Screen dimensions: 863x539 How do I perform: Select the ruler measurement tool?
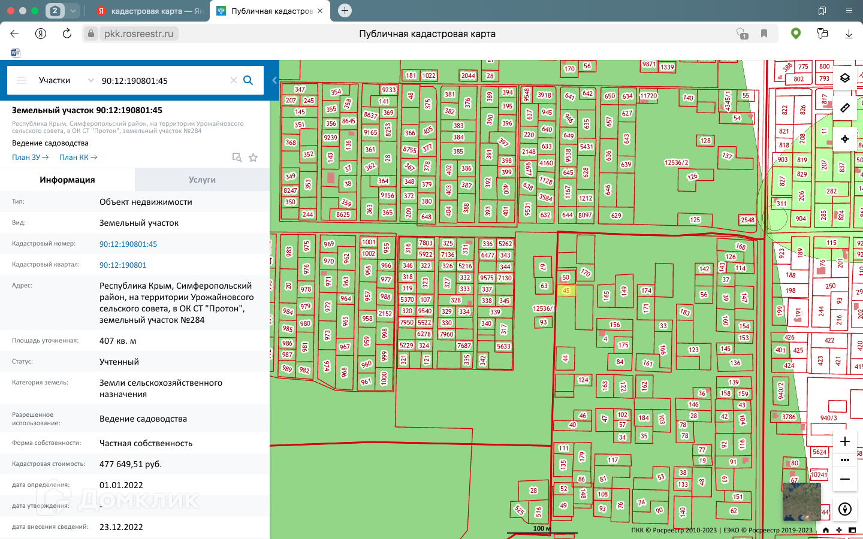[x=844, y=108]
